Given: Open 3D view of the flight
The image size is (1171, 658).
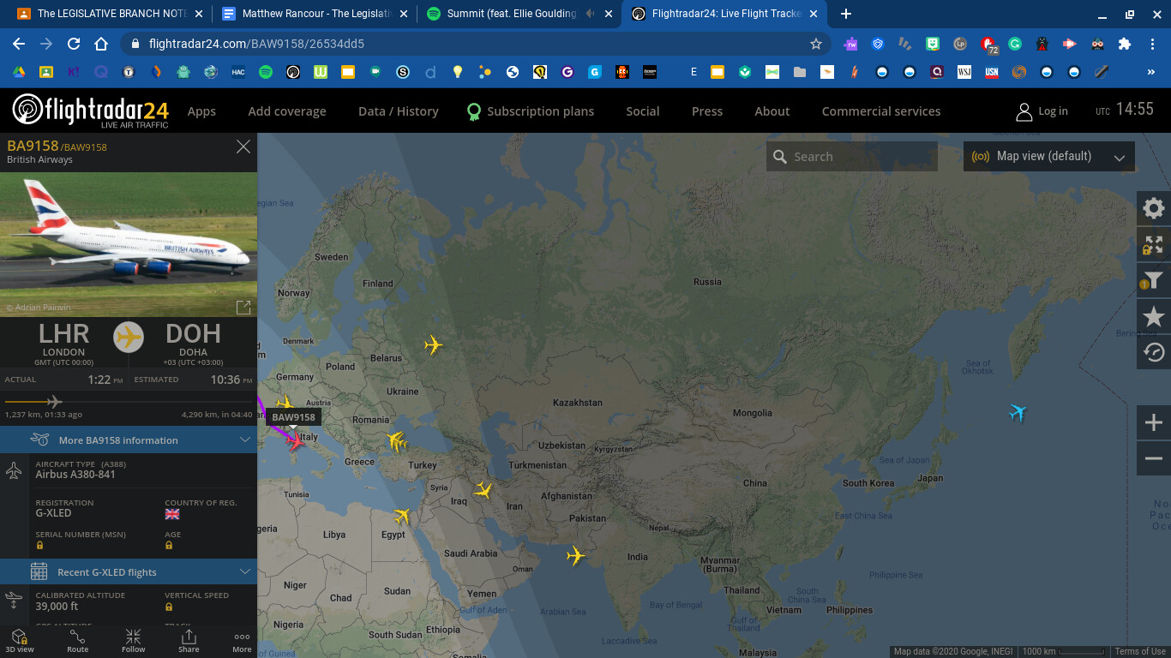Looking at the screenshot, I should point(20,641).
